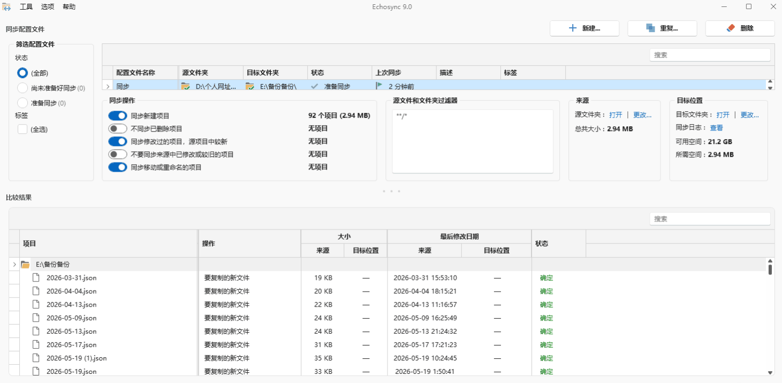This screenshot has width=782, height=383.
Task: Click the filter text box containing **/*
Action: coord(473,141)
